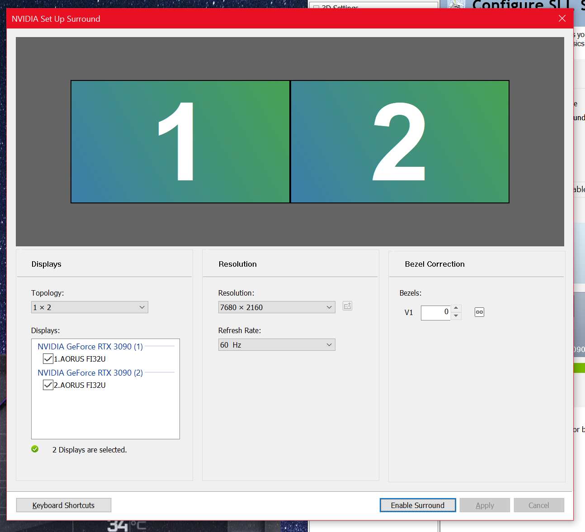585x532 pixels.
Task: Expand the Refresh Rate dropdown at 60 Hz
Action: (276, 345)
